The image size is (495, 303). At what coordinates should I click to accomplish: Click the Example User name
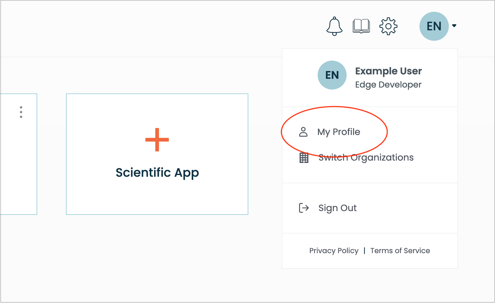coord(388,71)
